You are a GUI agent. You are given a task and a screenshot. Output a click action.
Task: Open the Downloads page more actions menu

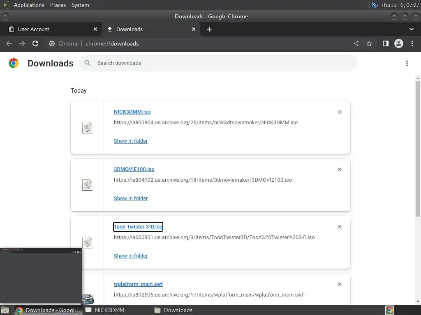(407, 63)
